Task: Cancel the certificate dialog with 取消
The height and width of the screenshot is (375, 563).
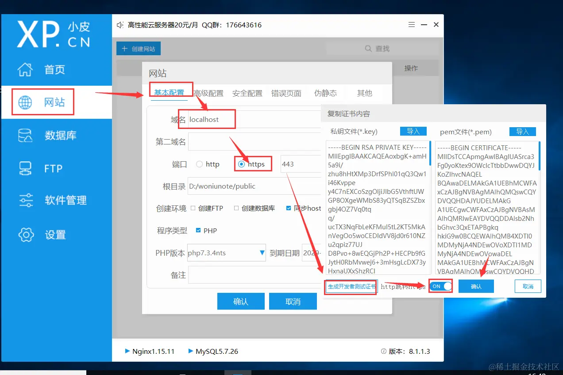Action: [x=528, y=286]
